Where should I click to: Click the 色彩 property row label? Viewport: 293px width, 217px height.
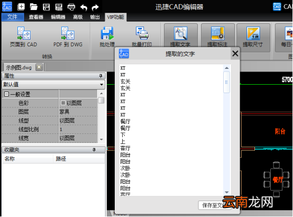[24, 103]
